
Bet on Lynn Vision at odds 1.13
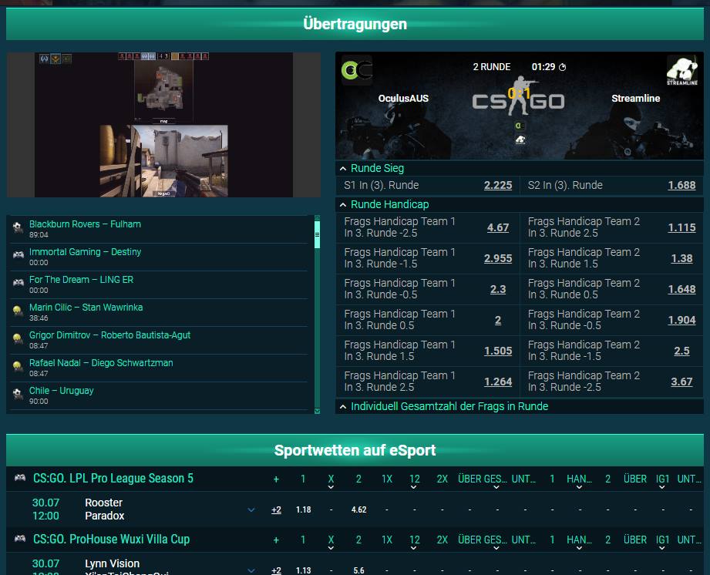[x=304, y=570]
